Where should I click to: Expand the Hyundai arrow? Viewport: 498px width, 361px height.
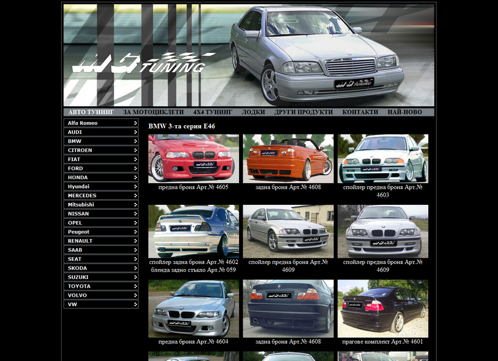136,186
